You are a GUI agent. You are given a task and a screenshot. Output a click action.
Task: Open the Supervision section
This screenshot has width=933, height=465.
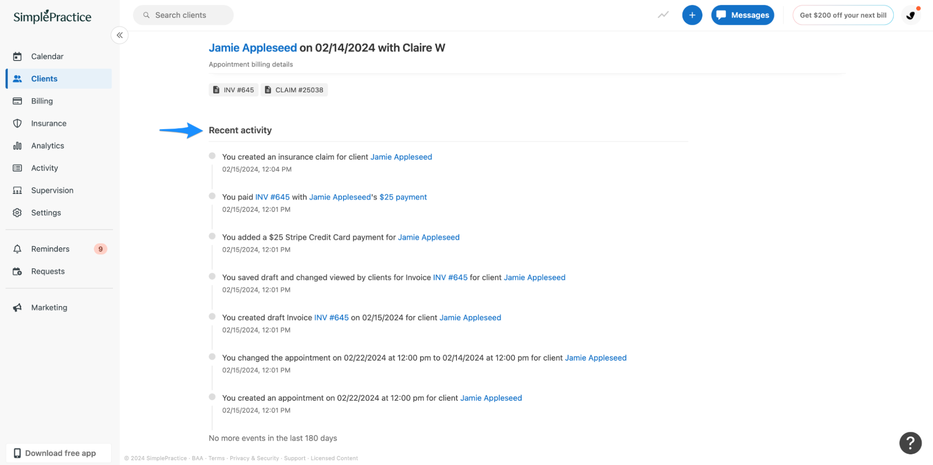pyautogui.click(x=52, y=190)
